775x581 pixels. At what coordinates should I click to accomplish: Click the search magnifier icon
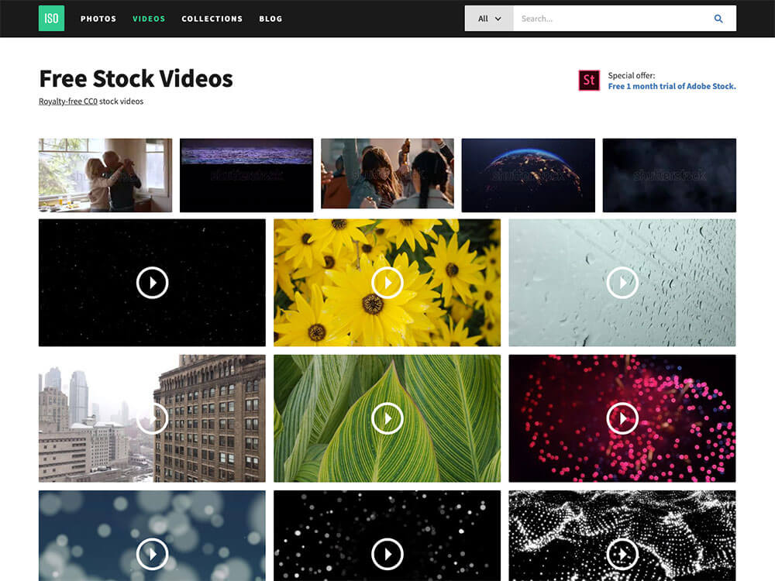tap(718, 19)
